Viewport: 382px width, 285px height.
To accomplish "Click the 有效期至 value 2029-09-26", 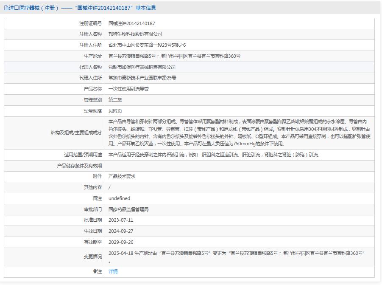I will click(123, 242).
